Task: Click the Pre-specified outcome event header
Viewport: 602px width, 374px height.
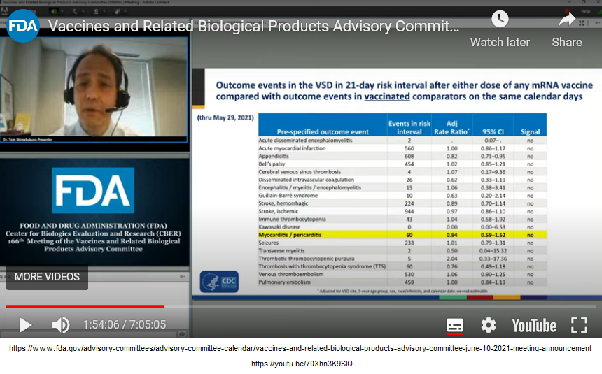Action: pos(323,131)
